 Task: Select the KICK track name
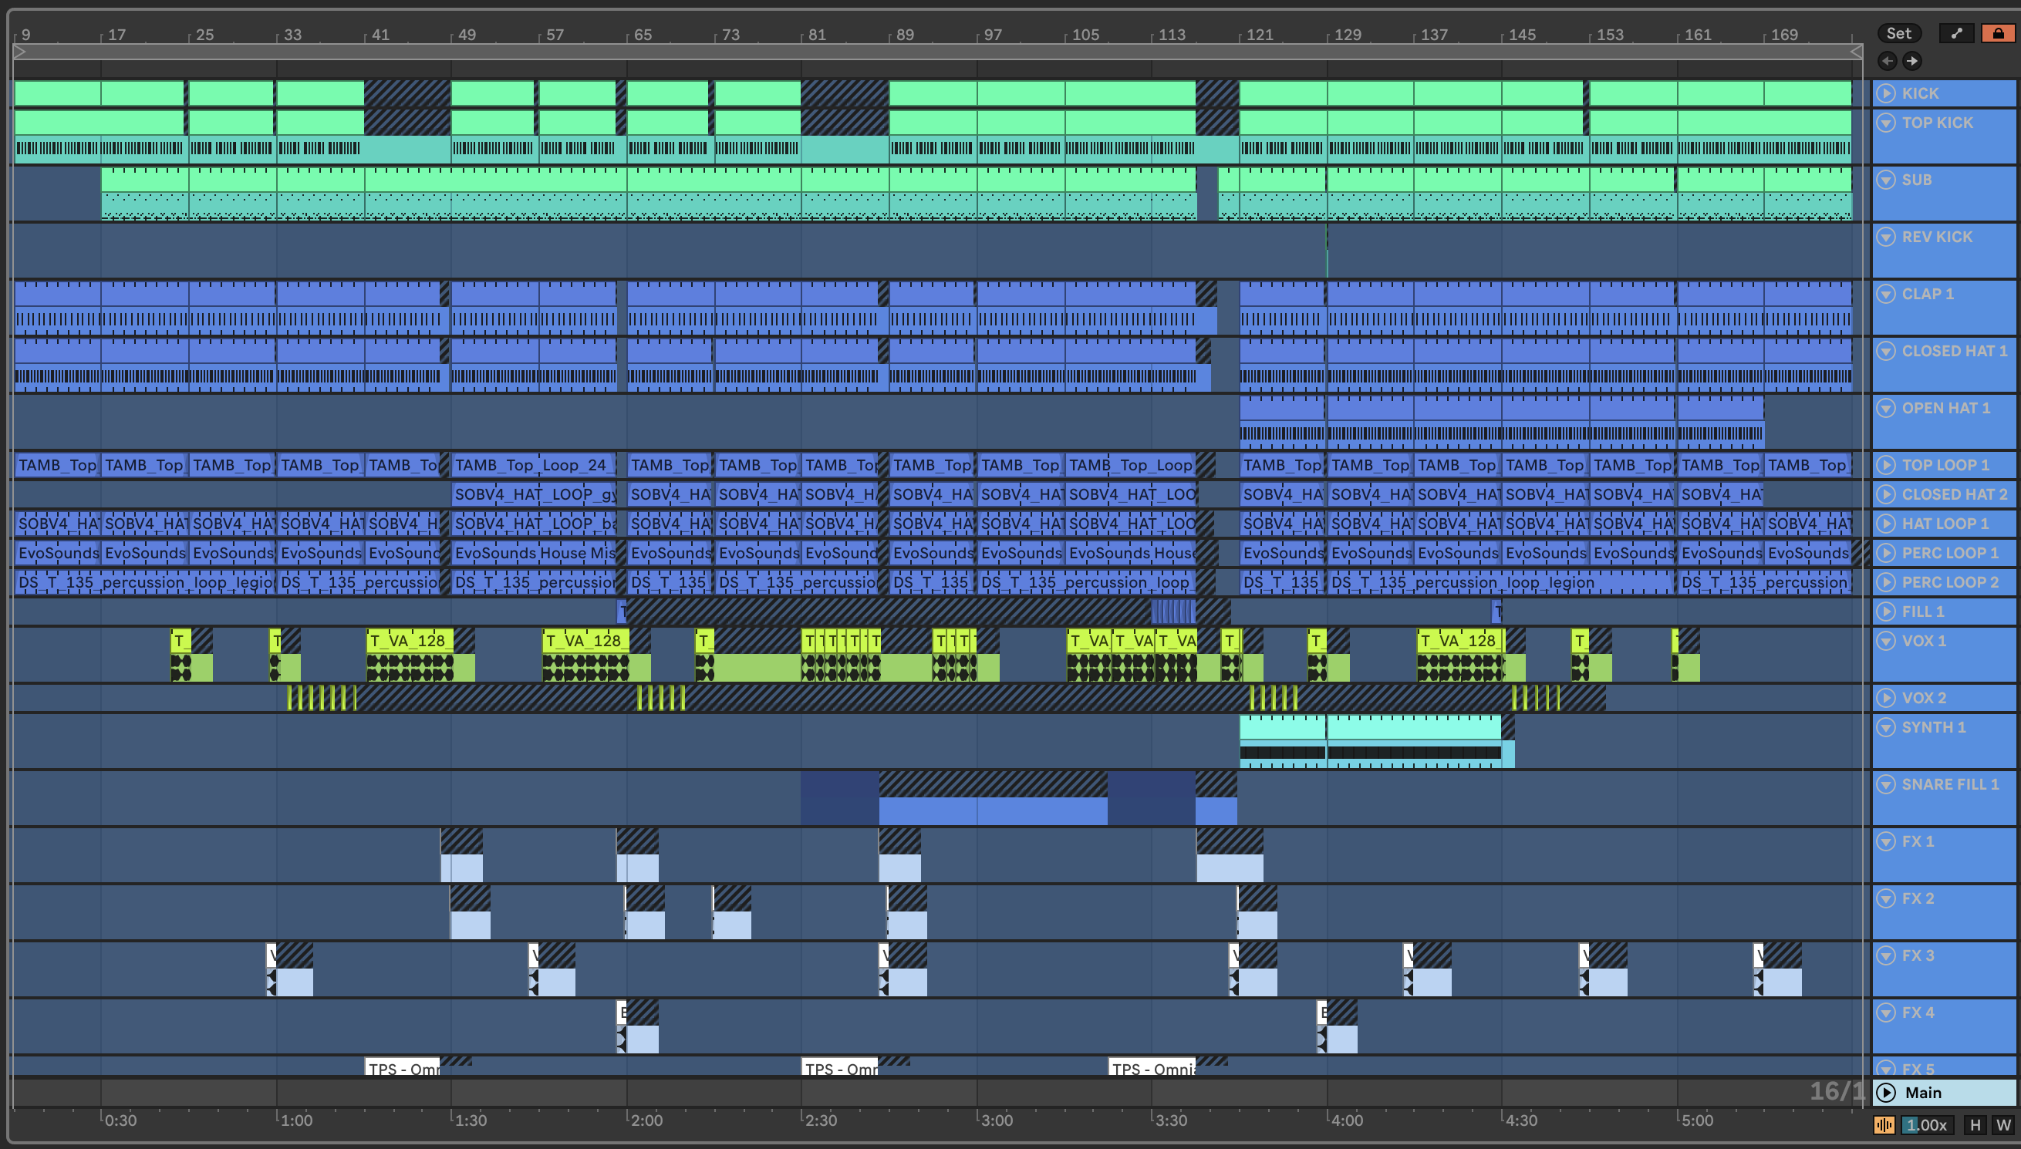pos(1920,93)
